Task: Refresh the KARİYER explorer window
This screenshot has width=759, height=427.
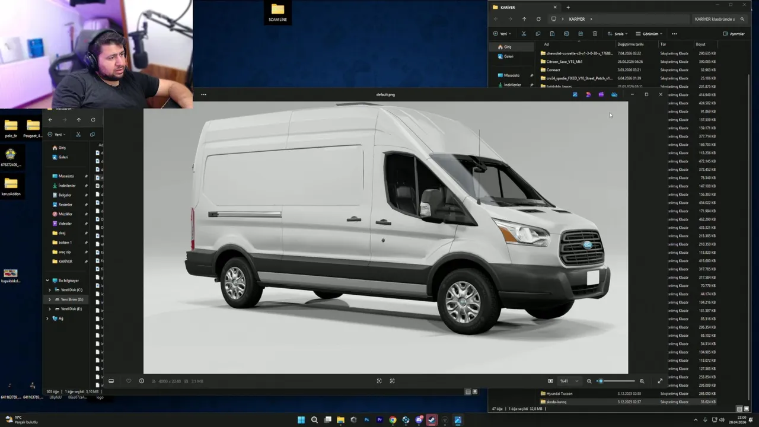Action: pos(538,19)
